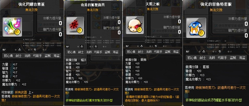Toggle 使用雙擊穿戴道具 checkbox in the 天照之眼 panel
The width and height of the screenshot is (249, 106).
pos(154,31)
